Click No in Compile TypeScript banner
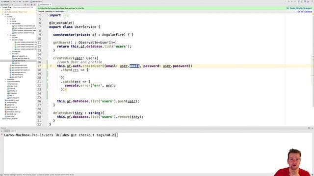 (302, 12)
